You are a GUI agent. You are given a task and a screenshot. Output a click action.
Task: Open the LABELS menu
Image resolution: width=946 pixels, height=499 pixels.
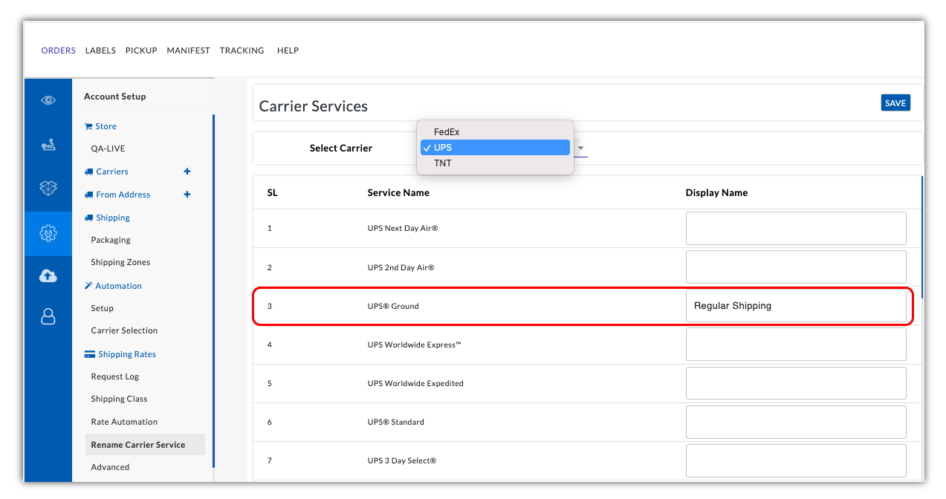click(100, 50)
